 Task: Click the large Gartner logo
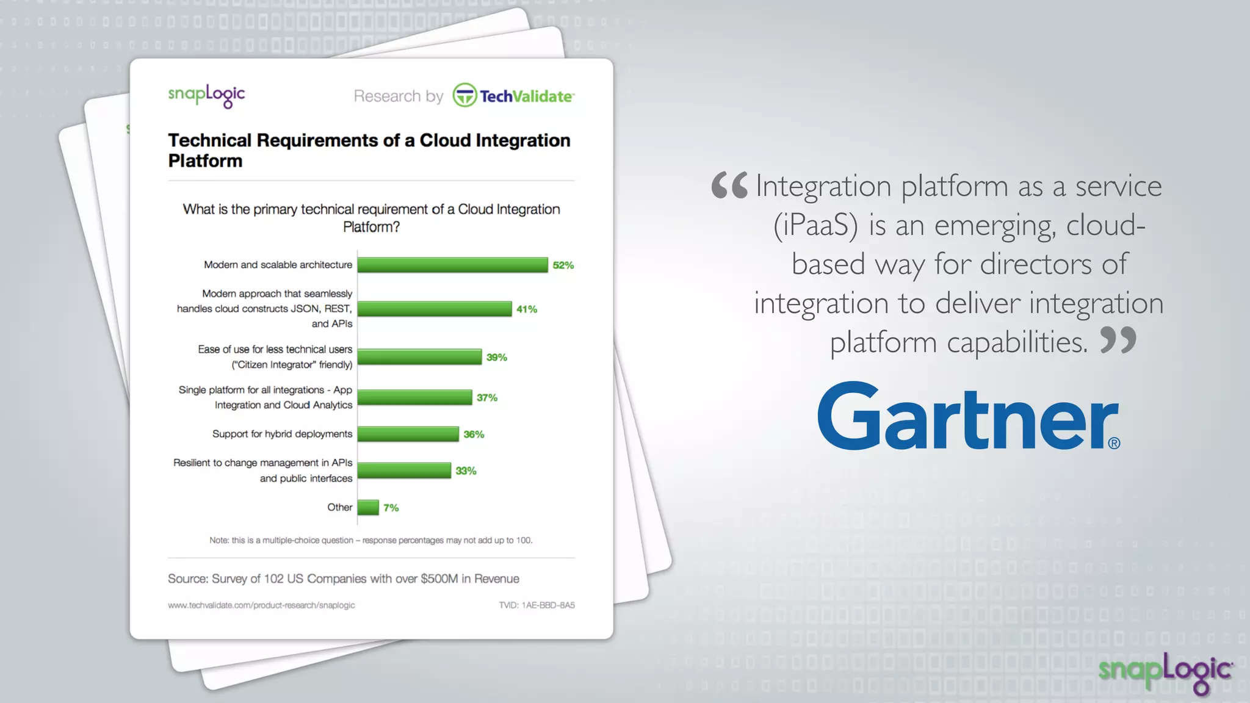pos(969,416)
